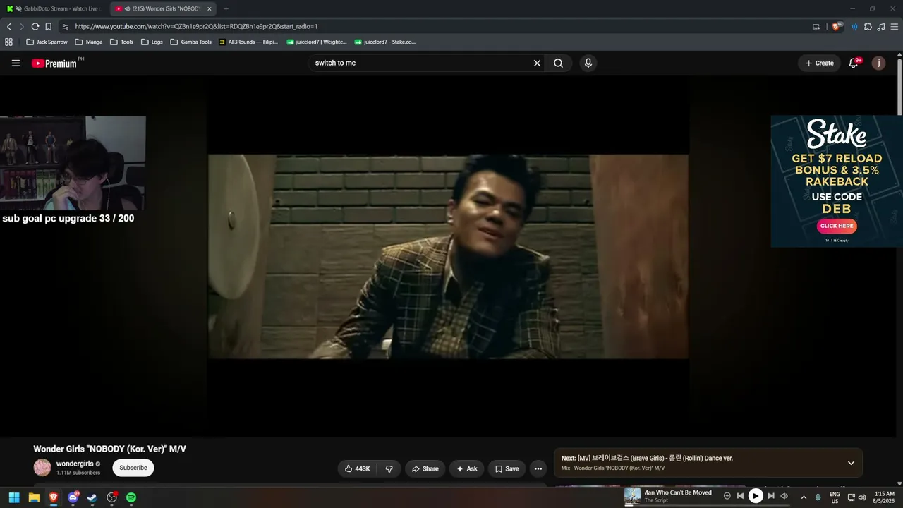The image size is (903, 508).
Task: Open the wondergirls channel name link
Action: coord(75,464)
